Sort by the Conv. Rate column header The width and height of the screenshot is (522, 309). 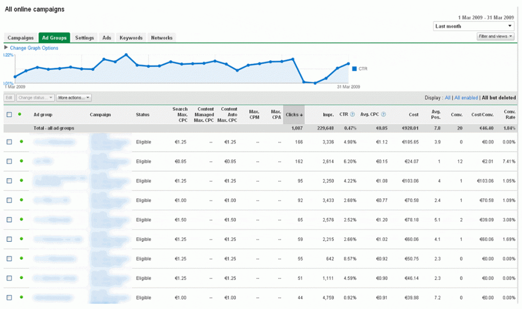click(x=510, y=115)
